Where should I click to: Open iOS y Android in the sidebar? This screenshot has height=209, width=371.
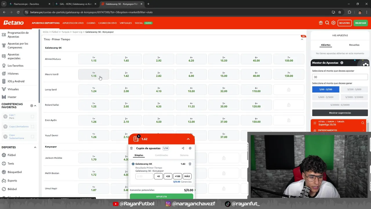tap(16, 81)
